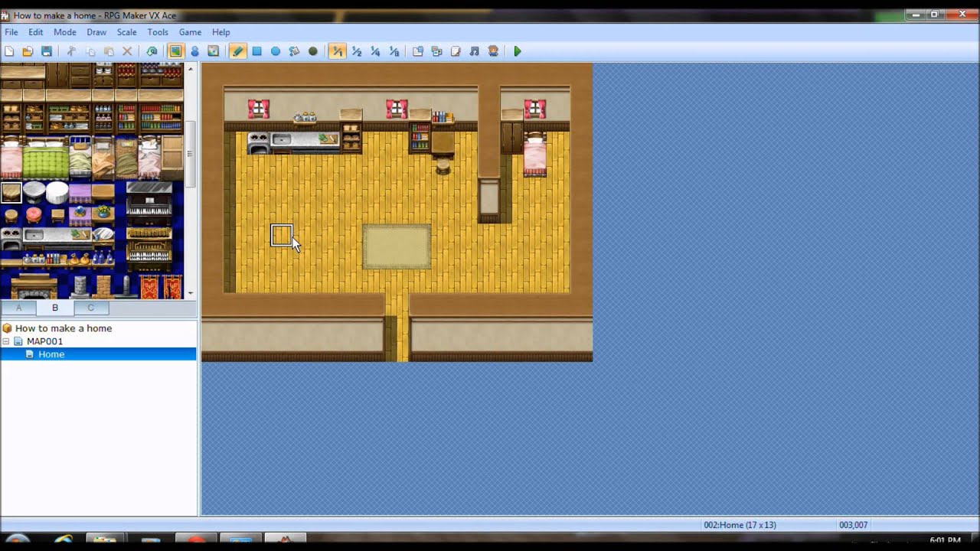Open the Draw menu

pyautogui.click(x=96, y=32)
